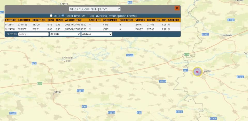Click the fire hotspot marker near Konotop

coord(197,72)
